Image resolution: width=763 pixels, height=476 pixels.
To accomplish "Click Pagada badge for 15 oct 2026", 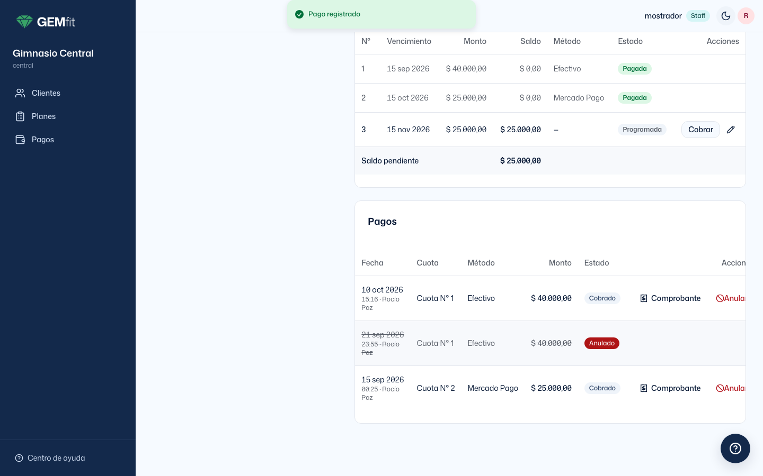I will [635, 98].
